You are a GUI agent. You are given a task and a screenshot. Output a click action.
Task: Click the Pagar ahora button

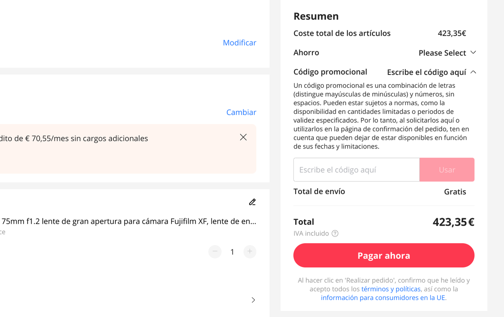click(384, 255)
